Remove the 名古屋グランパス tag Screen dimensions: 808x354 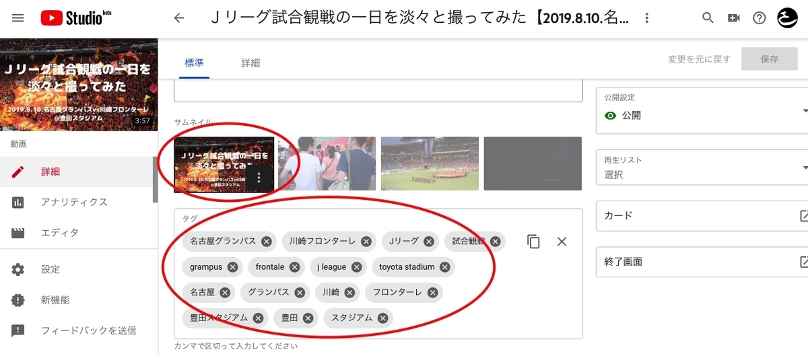point(267,241)
